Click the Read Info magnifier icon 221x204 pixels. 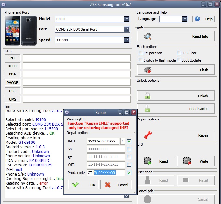point(147,36)
